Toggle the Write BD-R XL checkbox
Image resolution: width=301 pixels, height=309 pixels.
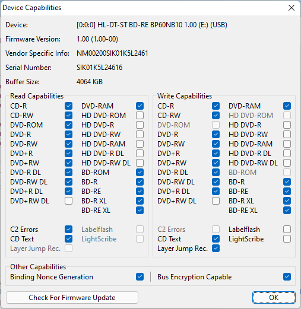coord(287,200)
